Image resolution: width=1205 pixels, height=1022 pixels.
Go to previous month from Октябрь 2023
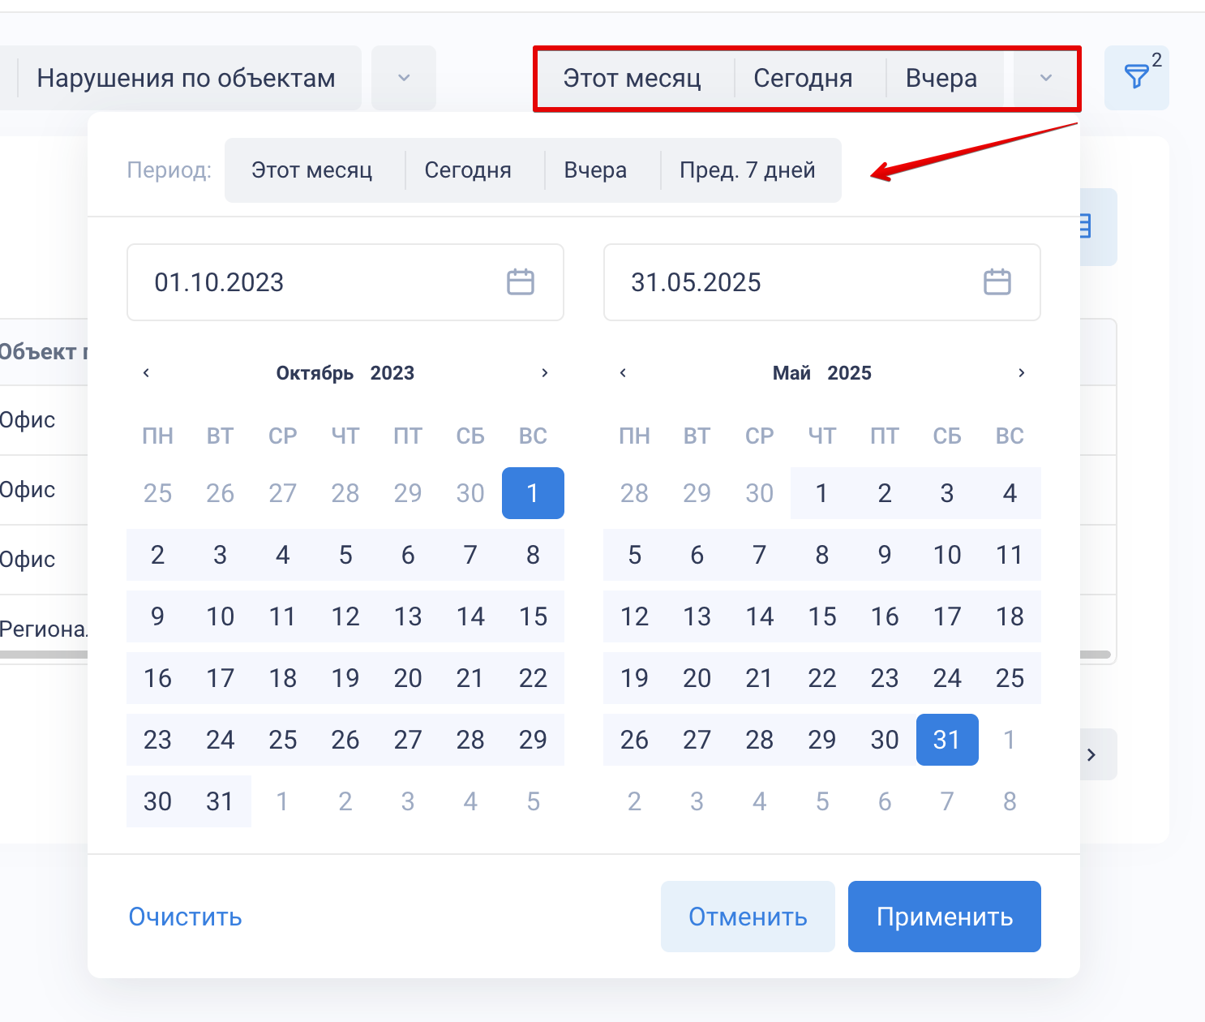(x=146, y=373)
